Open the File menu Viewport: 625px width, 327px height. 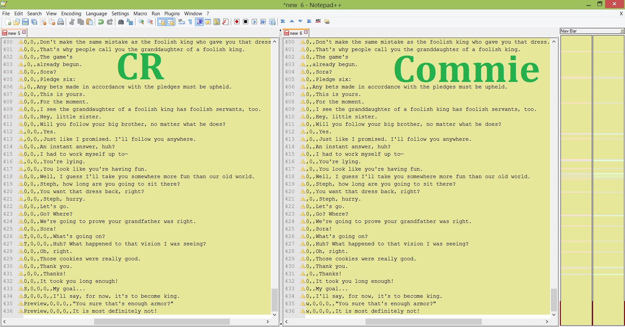[6, 13]
